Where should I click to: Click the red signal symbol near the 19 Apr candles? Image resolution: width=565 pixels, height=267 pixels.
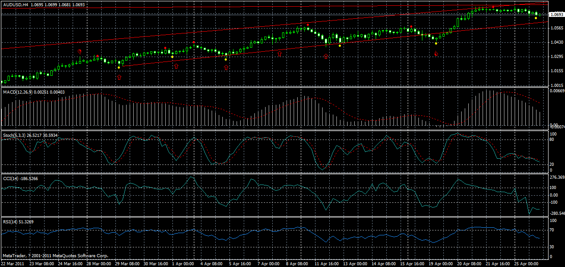[436, 54]
